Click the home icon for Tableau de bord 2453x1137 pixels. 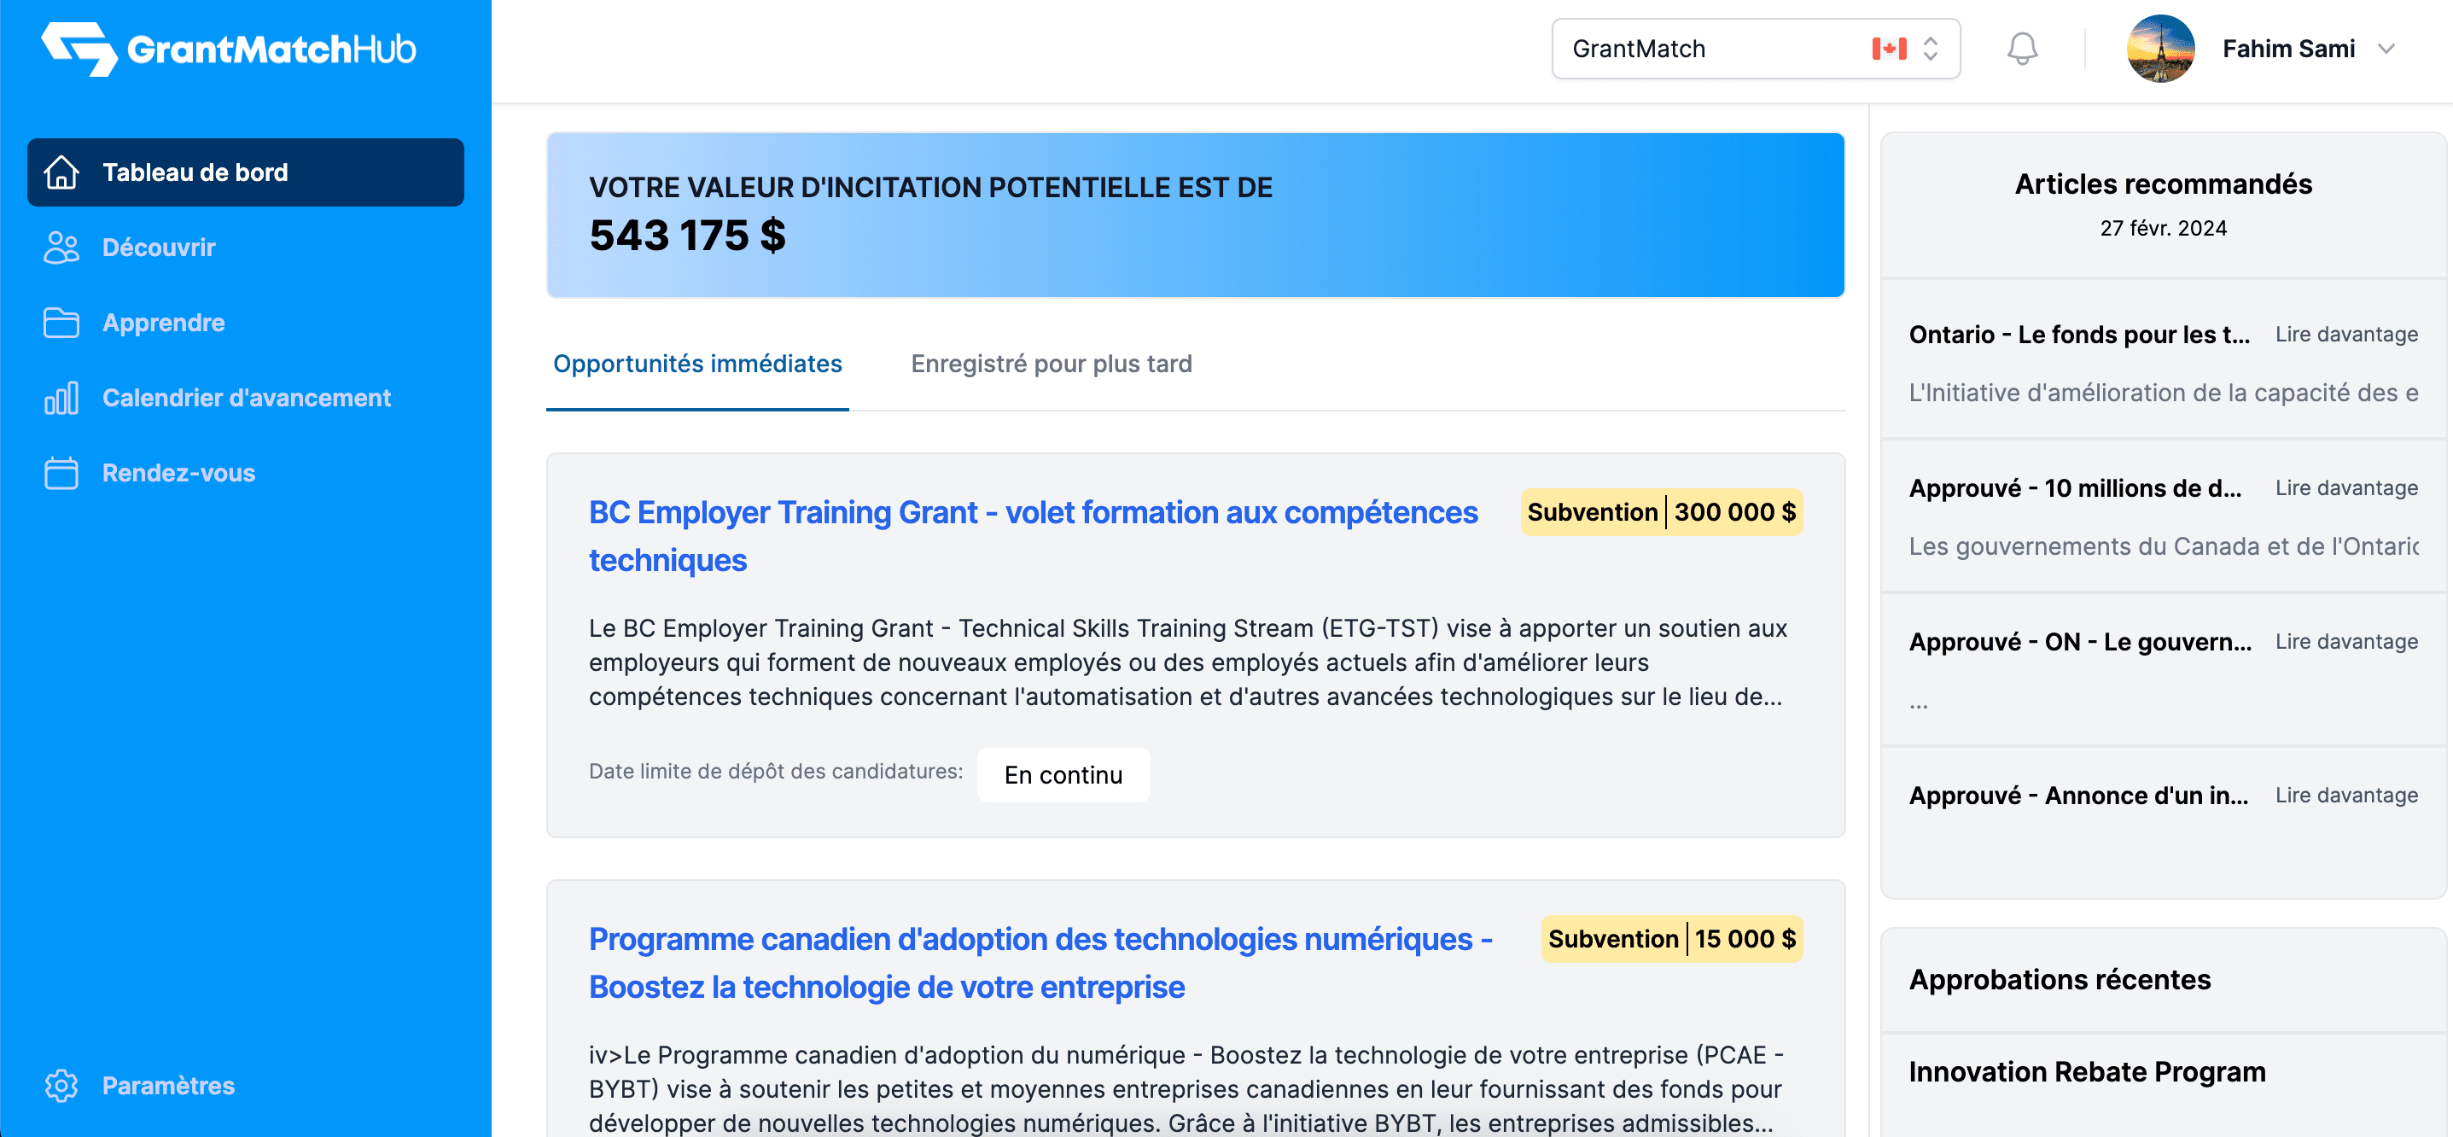pyautogui.click(x=61, y=172)
